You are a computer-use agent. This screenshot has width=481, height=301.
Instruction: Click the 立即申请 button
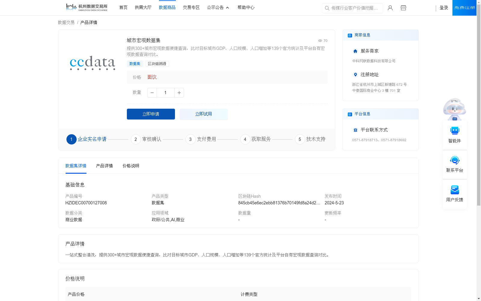tap(151, 114)
